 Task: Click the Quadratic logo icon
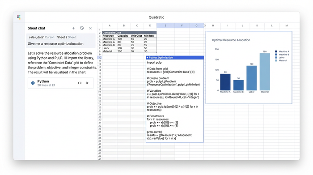point(19,17)
